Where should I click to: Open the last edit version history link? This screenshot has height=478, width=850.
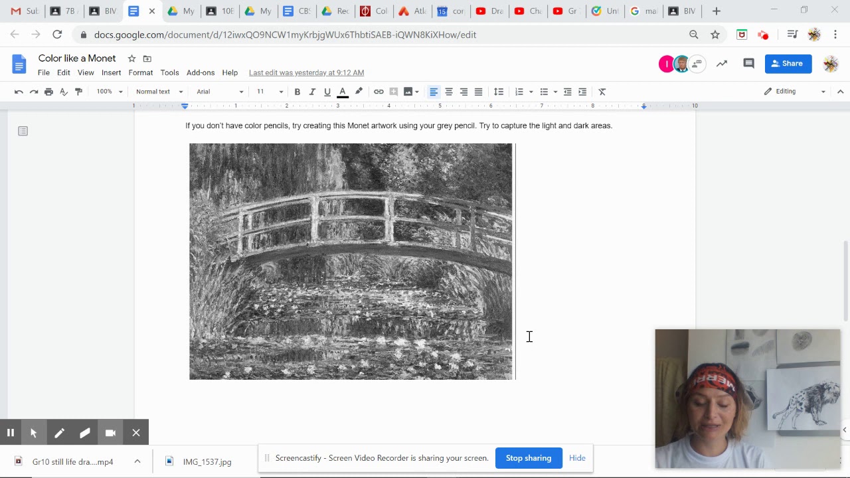pyautogui.click(x=306, y=72)
